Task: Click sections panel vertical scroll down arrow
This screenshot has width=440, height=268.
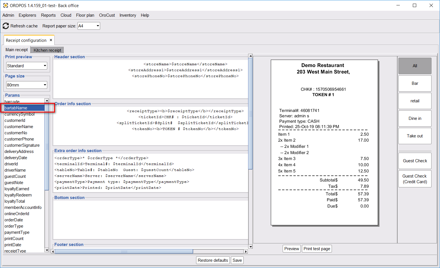Action: point(250,247)
